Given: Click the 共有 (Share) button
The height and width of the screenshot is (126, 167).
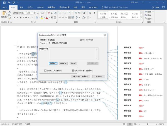Looking at the screenshot, I should [x=161, y=7].
